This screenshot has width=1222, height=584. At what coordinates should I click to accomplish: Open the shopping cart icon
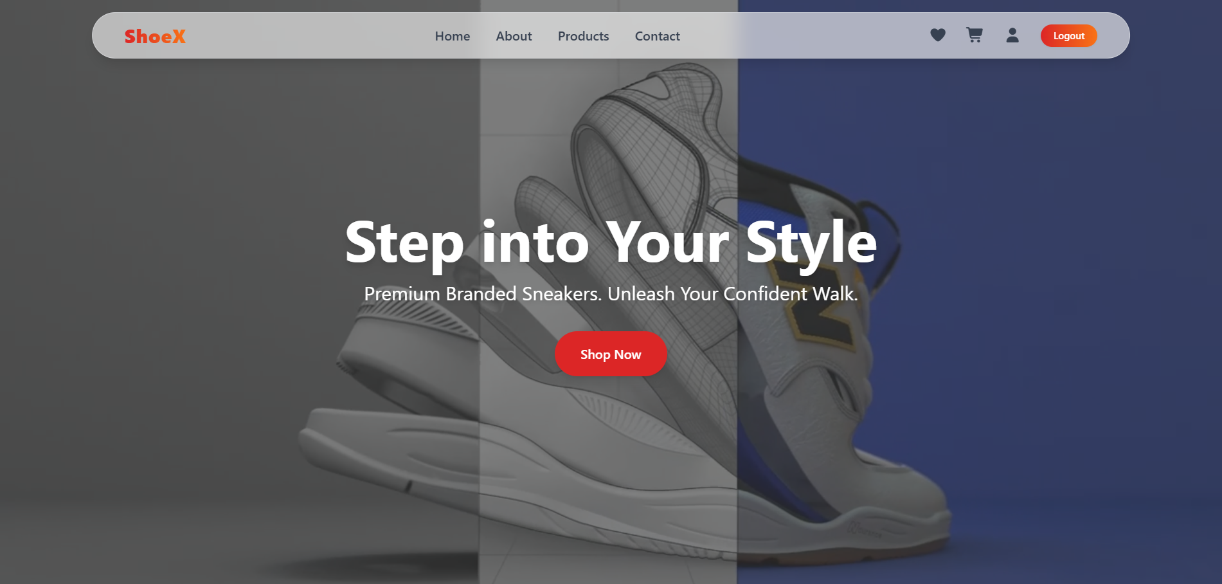coord(975,35)
